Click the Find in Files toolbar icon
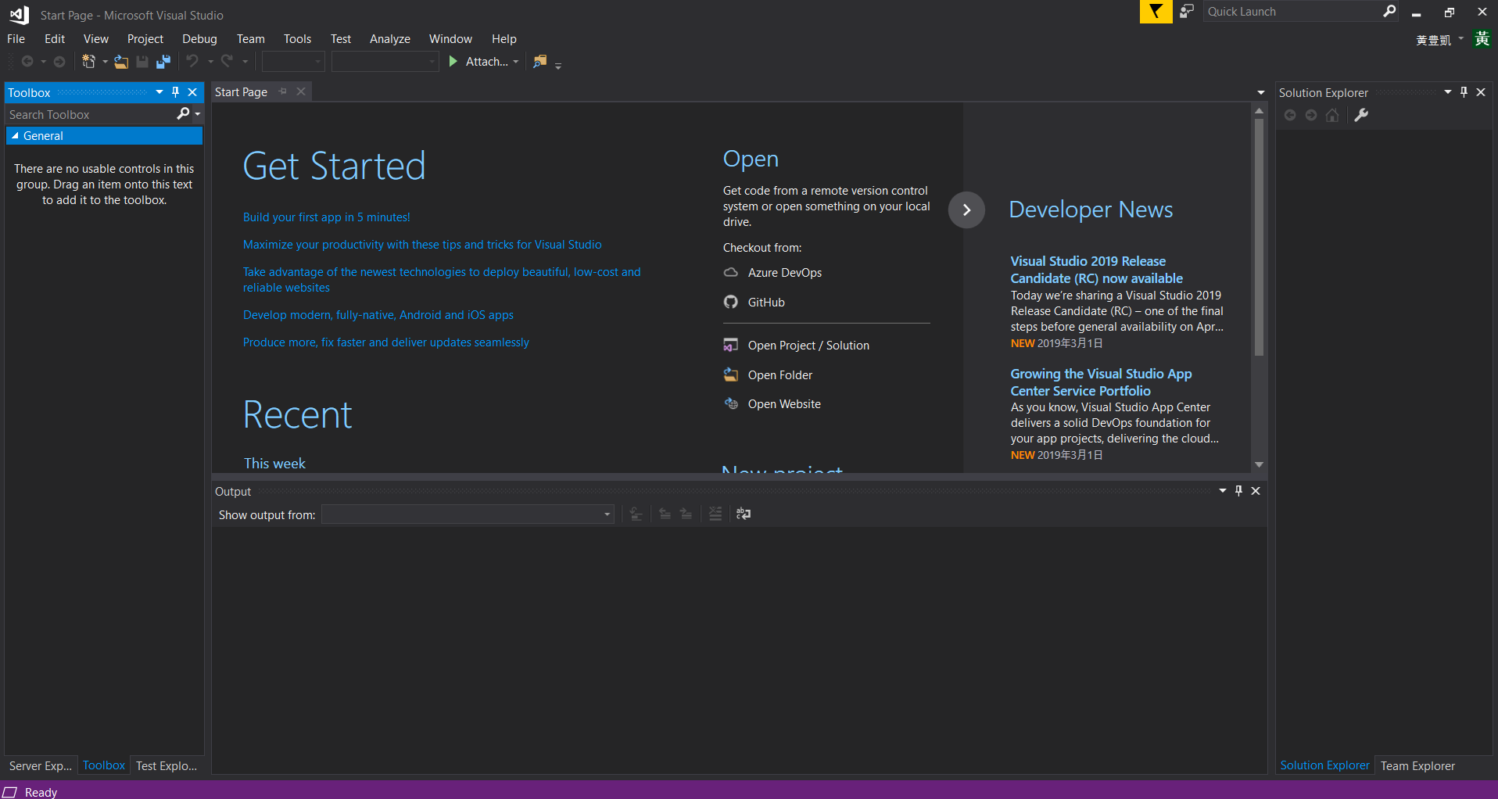The height and width of the screenshot is (799, 1498). click(539, 62)
